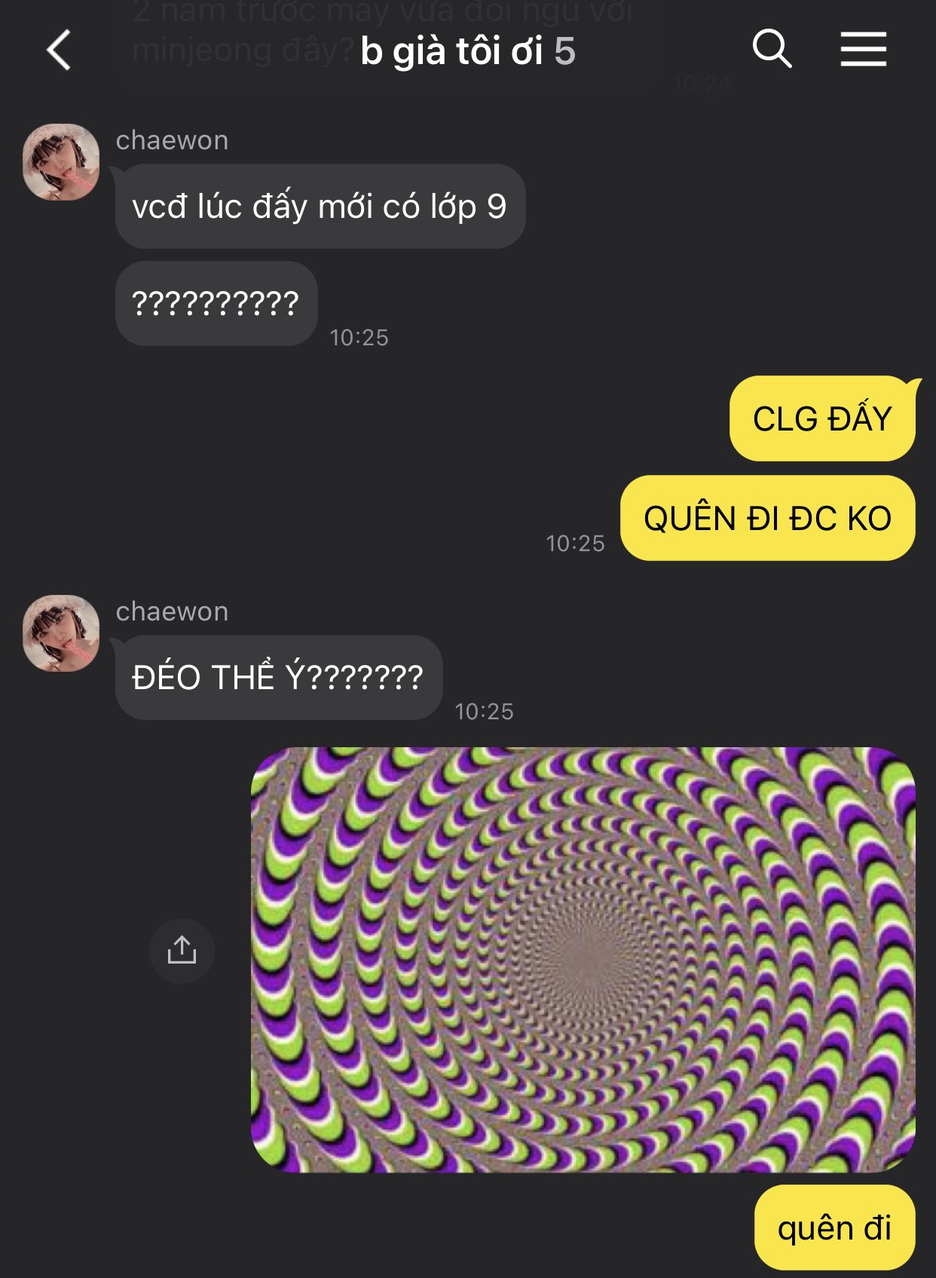Viewport: 936px width, 1278px height.
Task: Tap the 10:25 timestamp next to 'QUÊN ĐI ĐC KO'
Action: pos(575,543)
